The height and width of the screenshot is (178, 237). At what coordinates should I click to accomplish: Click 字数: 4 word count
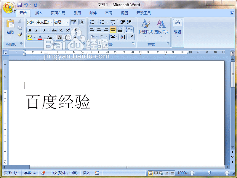click(x=30, y=173)
